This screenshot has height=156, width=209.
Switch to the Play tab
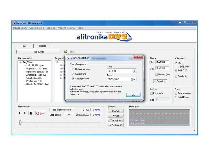(24, 46)
